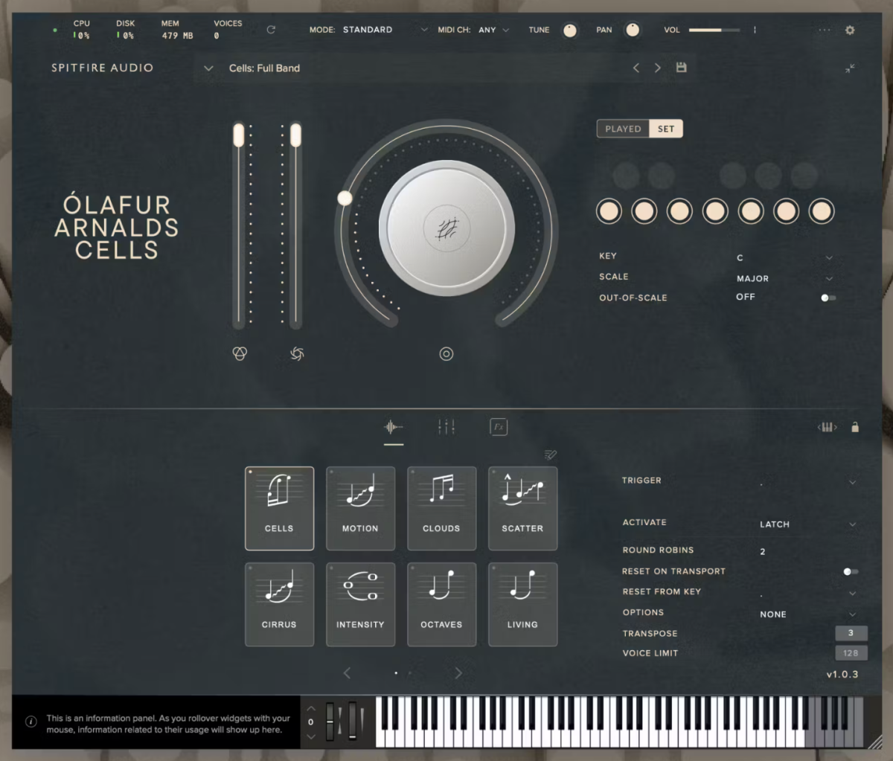
Task: Click the three-circles icon under left slider
Action: (x=239, y=353)
